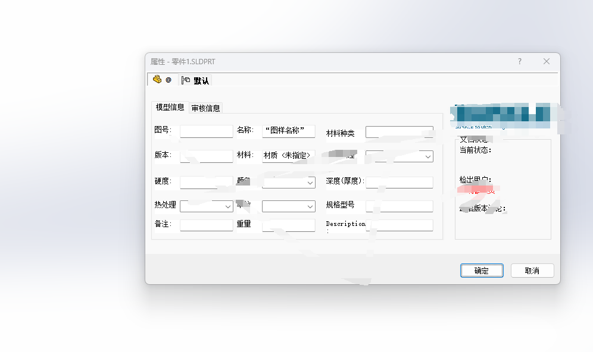Click the 材料种类 input box
593x352 pixels.
click(399, 132)
